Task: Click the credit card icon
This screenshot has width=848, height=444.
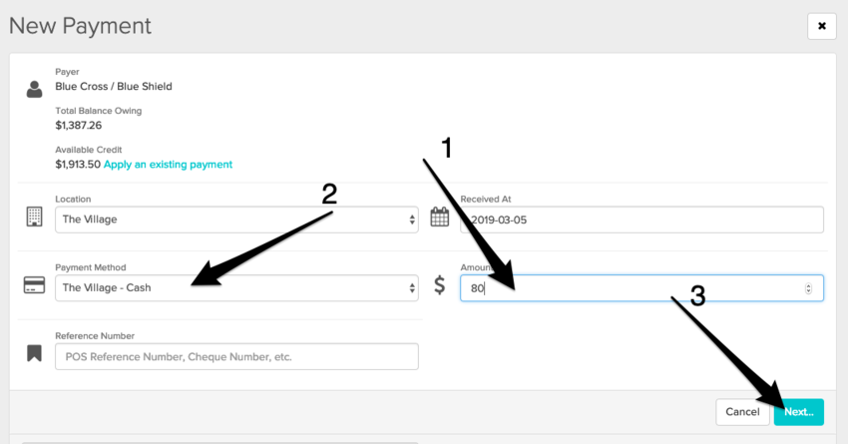Action: pyautogui.click(x=34, y=285)
